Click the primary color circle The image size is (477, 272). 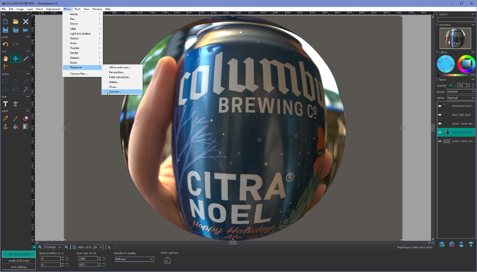pos(446,64)
